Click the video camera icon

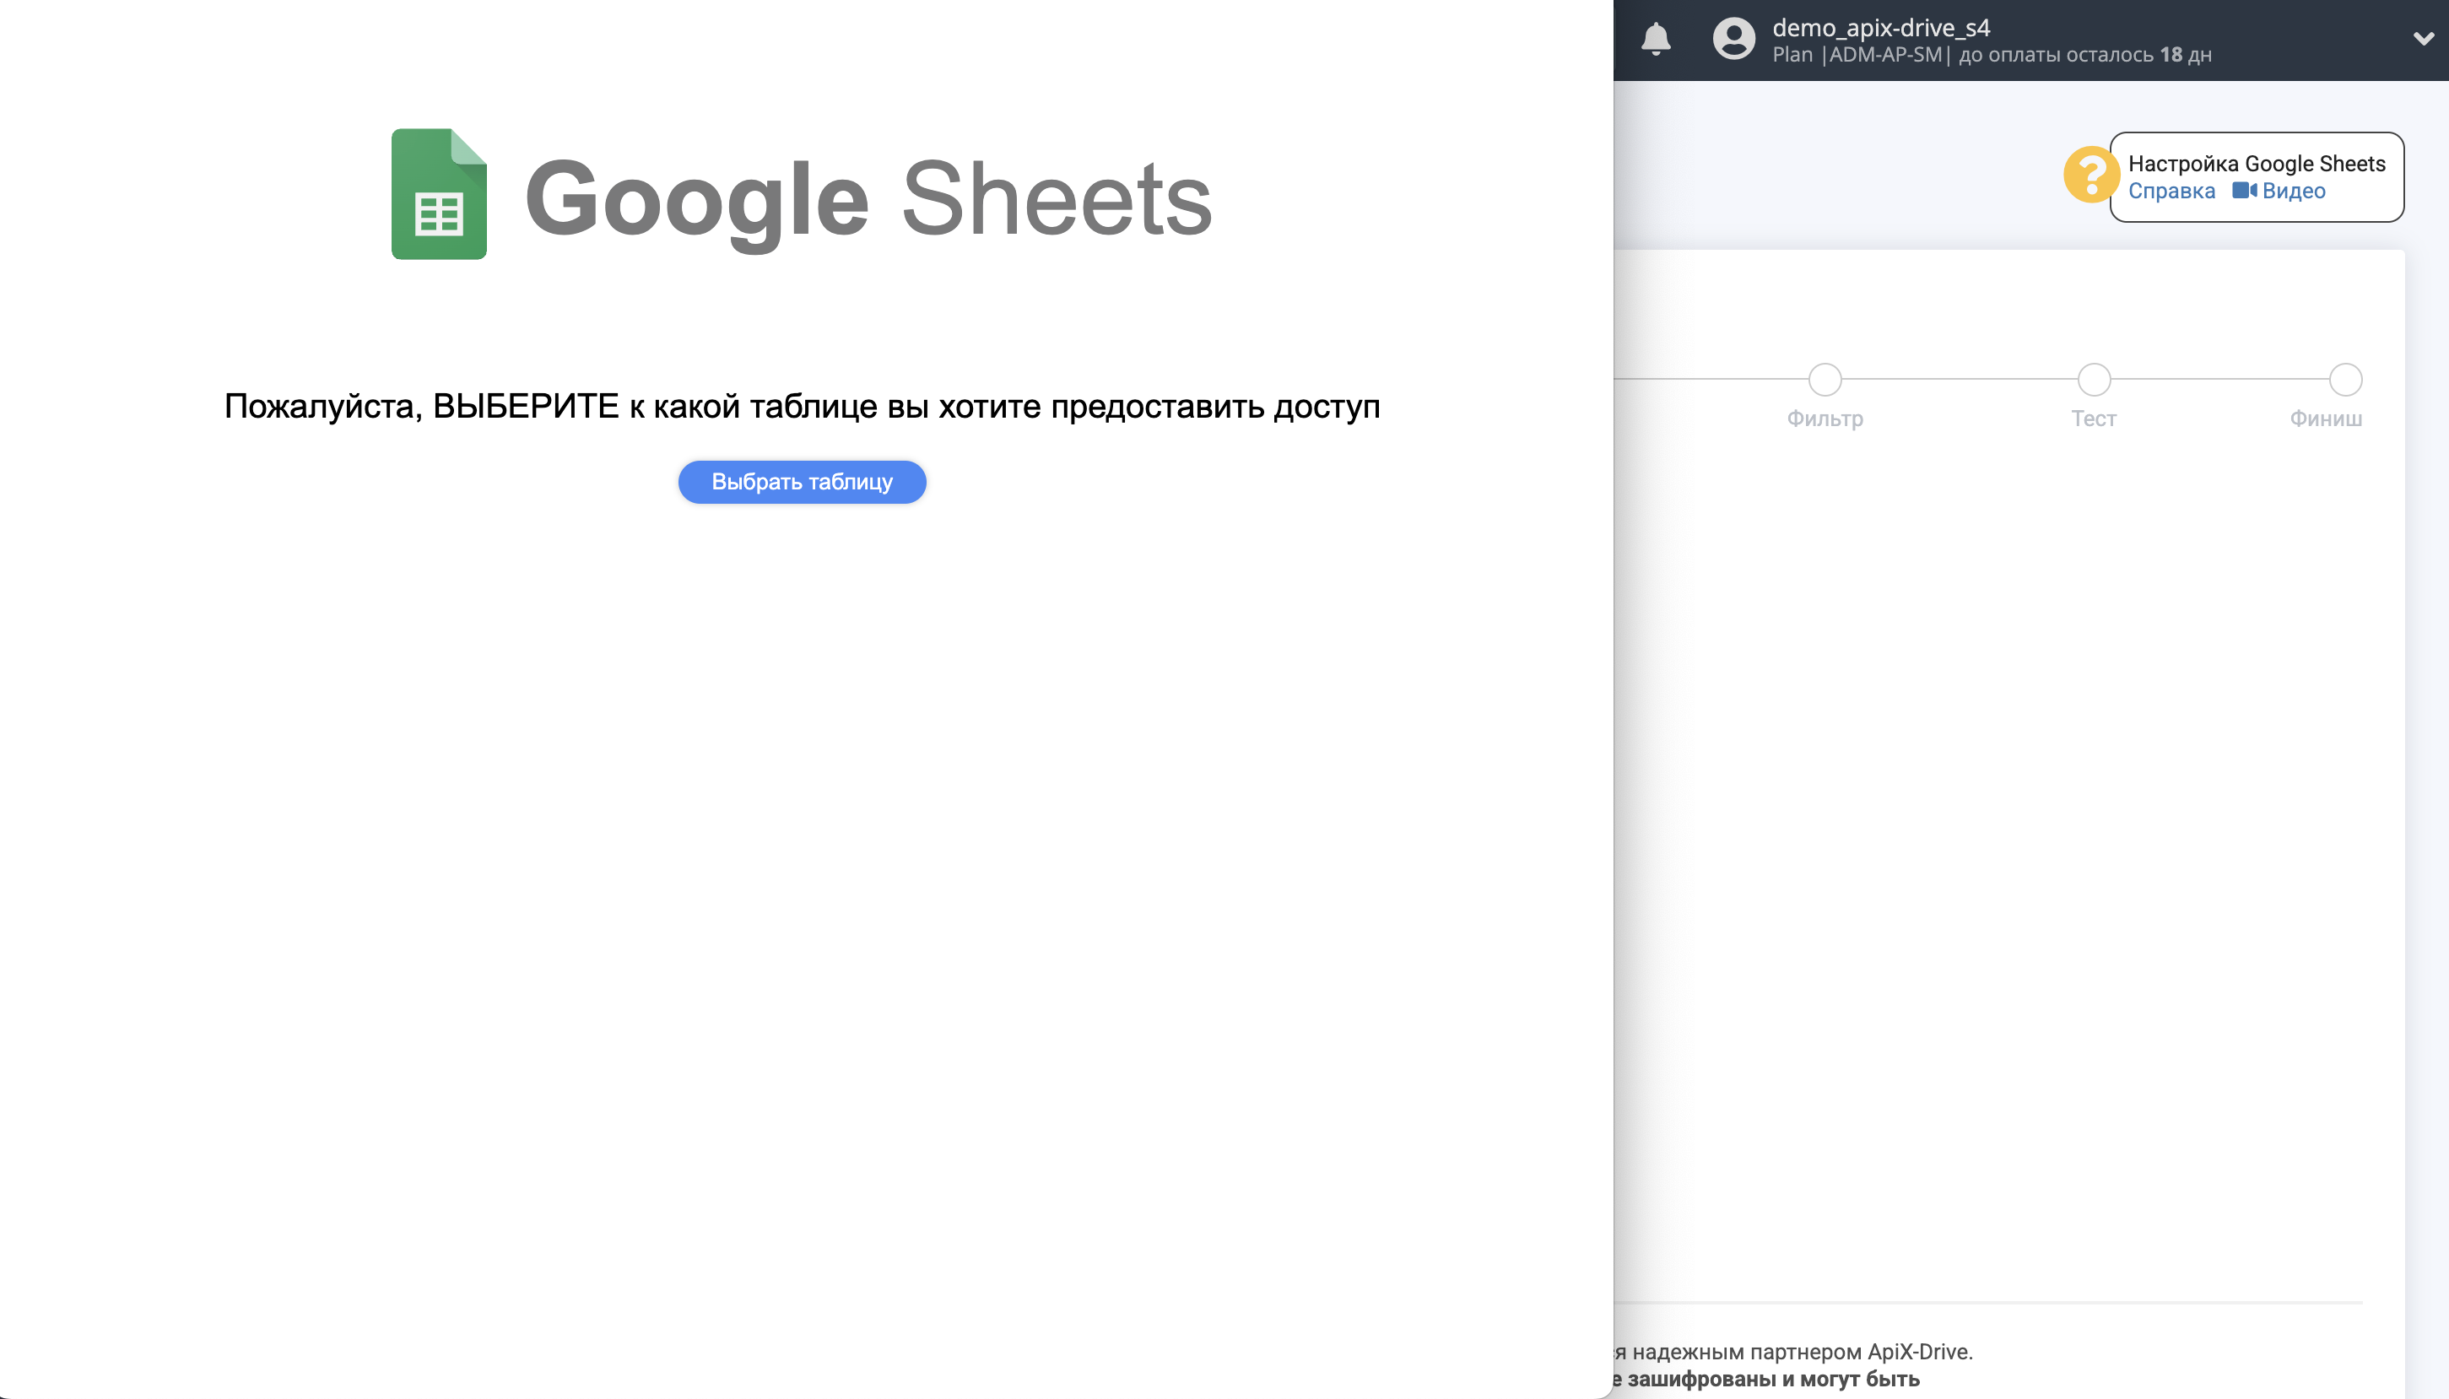tap(2243, 190)
